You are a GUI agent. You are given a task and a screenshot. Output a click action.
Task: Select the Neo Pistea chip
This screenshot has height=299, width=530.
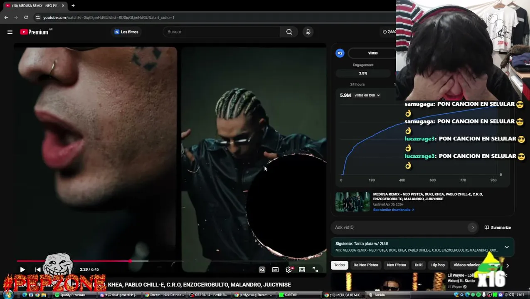[x=396, y=265]
